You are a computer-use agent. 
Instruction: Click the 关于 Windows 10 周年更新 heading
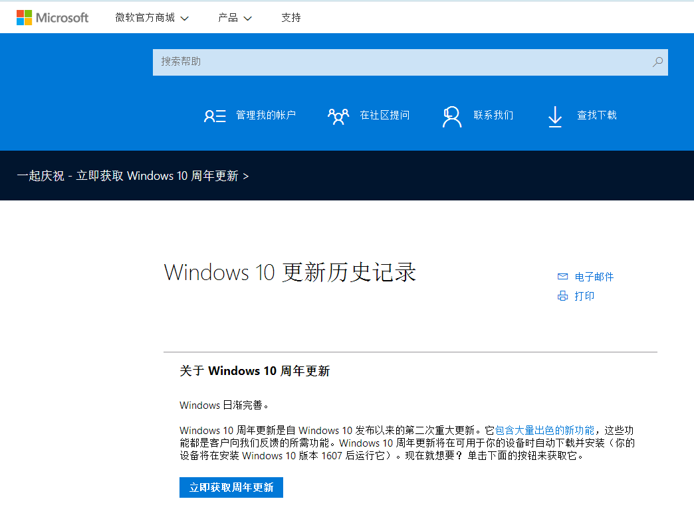click(x=255, y=371)
